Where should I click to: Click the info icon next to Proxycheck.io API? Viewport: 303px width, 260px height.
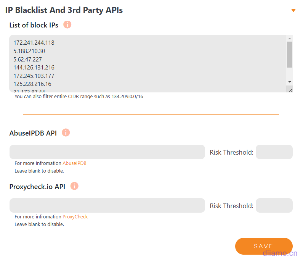click(x=74, y=186)
